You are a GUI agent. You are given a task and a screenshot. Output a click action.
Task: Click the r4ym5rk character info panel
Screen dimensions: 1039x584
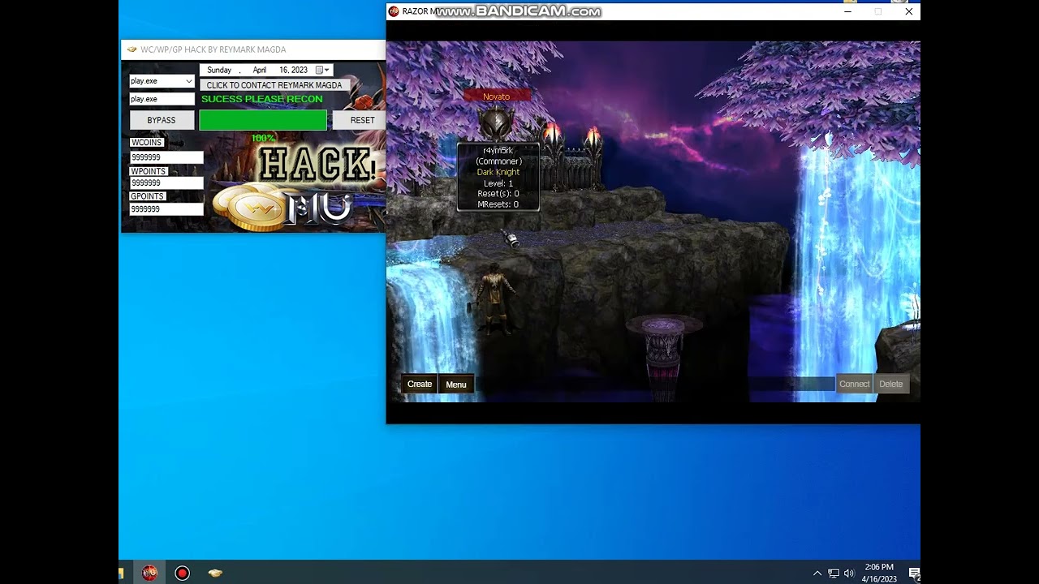tap(498, 178)
